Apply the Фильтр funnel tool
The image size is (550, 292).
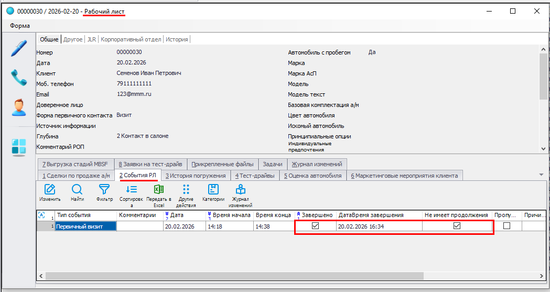coord(104,192)
